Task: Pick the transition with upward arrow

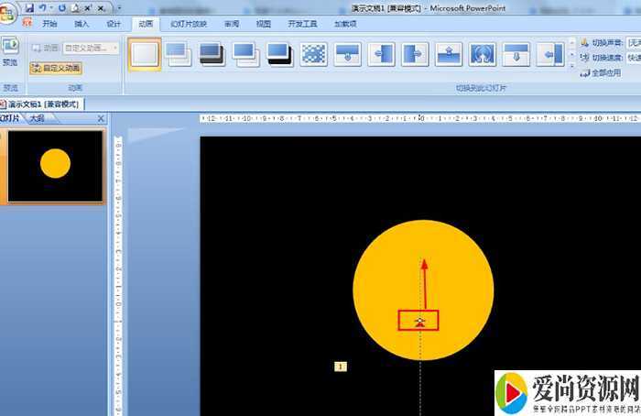Action: pyautogui.click(x=449, y=54)
